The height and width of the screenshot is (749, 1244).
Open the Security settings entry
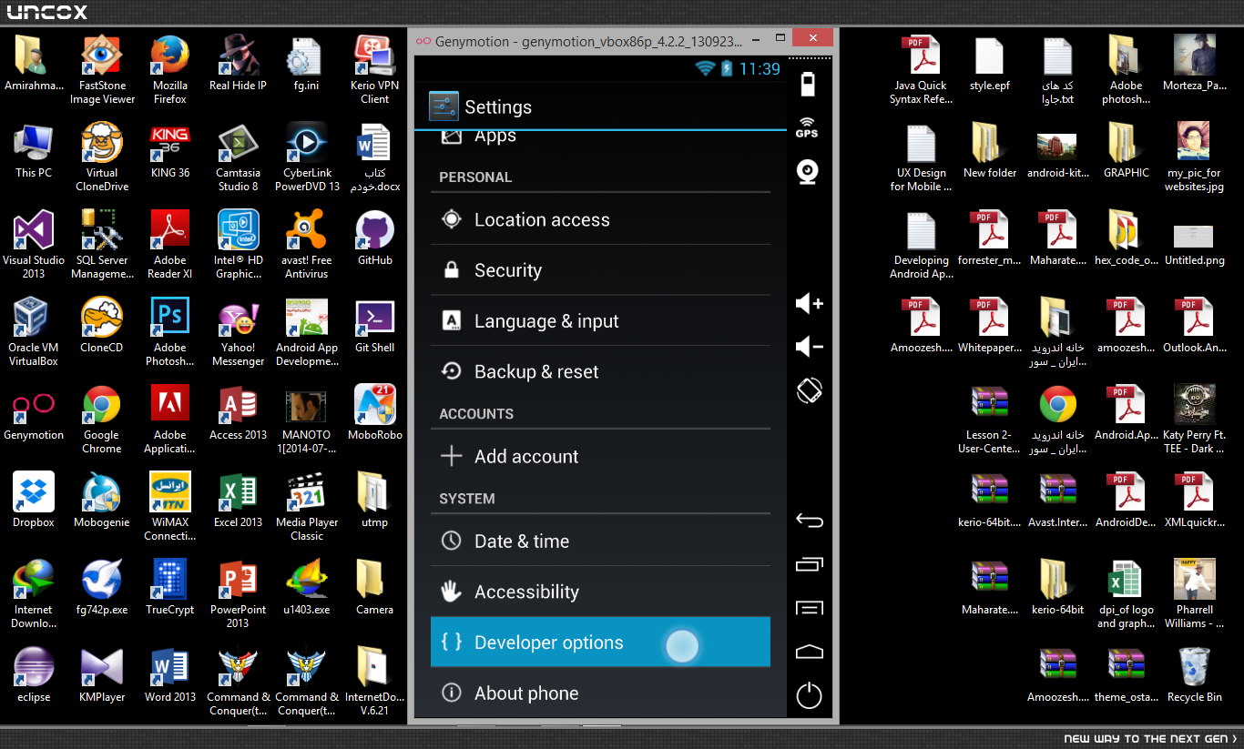(600, 270)
